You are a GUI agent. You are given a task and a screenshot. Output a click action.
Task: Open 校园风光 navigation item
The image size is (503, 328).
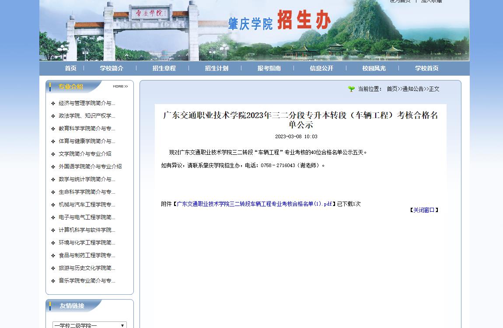[x=374, y=68]
